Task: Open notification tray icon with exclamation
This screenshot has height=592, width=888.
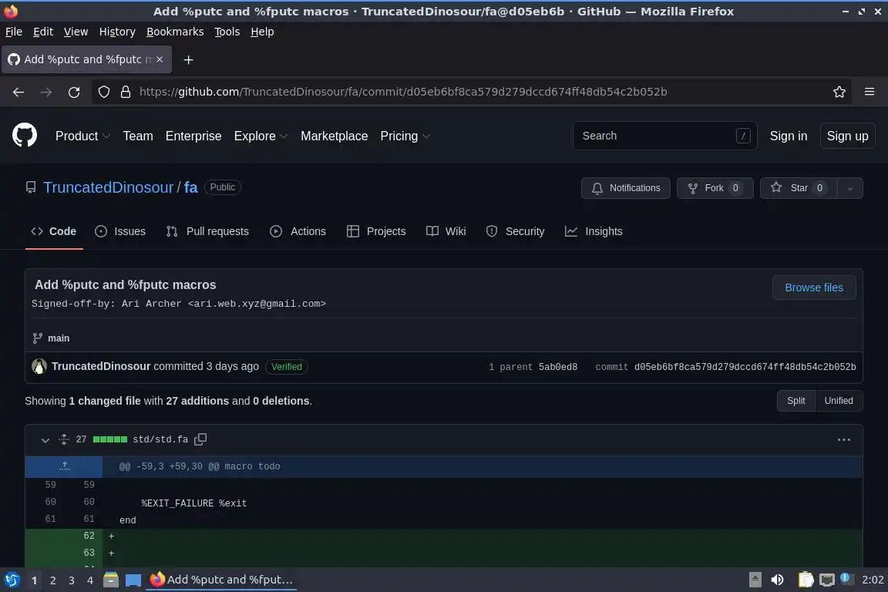Action: pyautogui.click(x=845, y=578)
